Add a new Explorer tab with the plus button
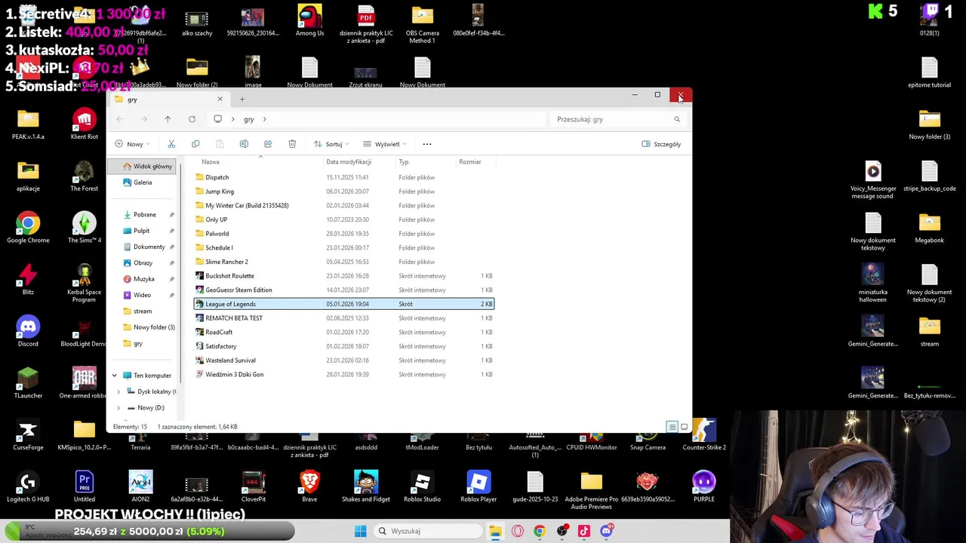Screen dimensions: 966x543 (x=242, y=100)
